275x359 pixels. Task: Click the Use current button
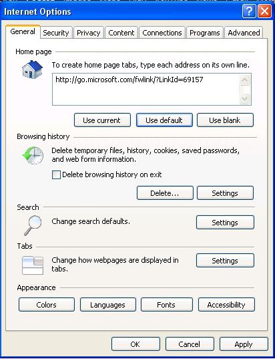pos(102,120)
